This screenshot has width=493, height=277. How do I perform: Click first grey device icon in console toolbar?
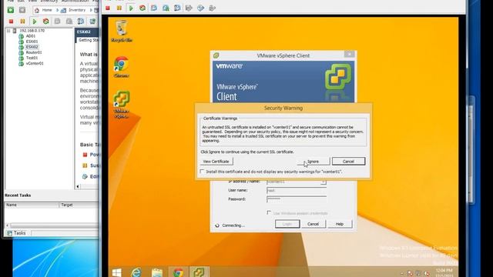[x=189, y=8]
